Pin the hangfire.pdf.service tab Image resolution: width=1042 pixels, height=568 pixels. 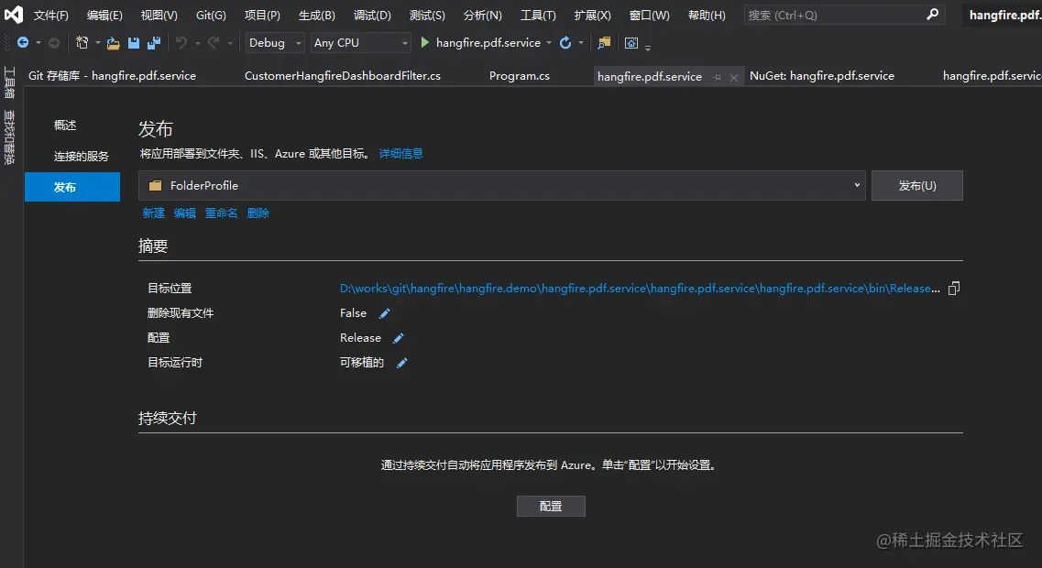[717, 77]
